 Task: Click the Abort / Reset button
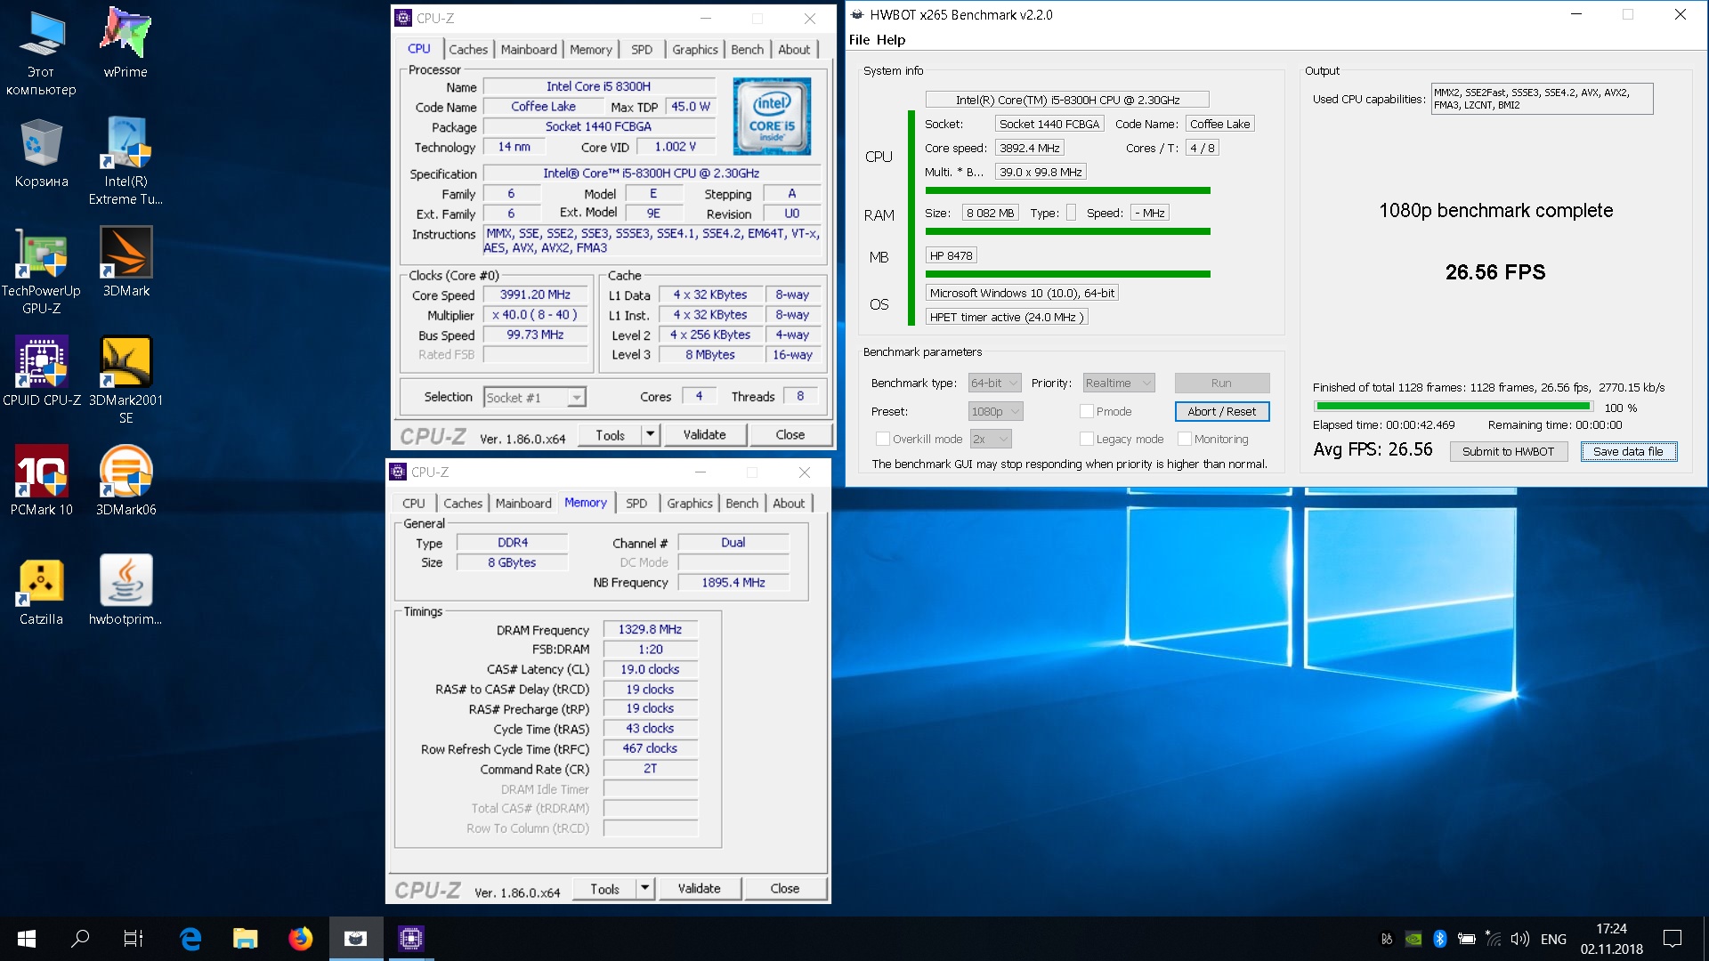pyautogui.click(x=1221, y=411)
